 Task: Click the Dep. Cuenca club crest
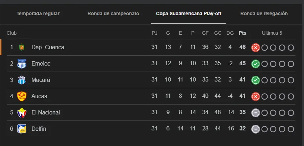[22, 47]
